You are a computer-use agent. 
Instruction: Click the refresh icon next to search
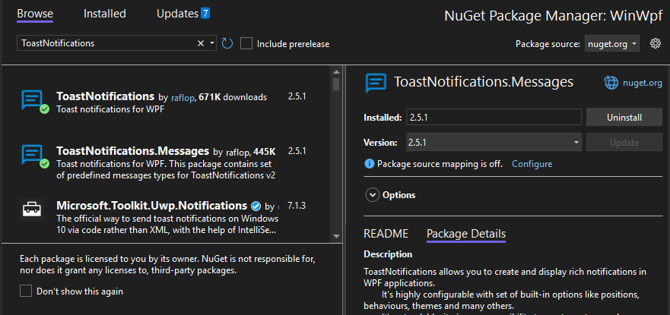click(227, 43)
